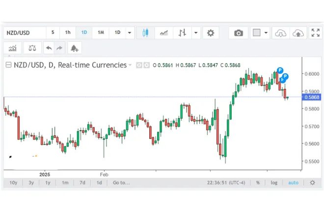Click the 0.5500 price axis label
The width and height of the screenshot is (324, 216).
click(x=312, y=162)
